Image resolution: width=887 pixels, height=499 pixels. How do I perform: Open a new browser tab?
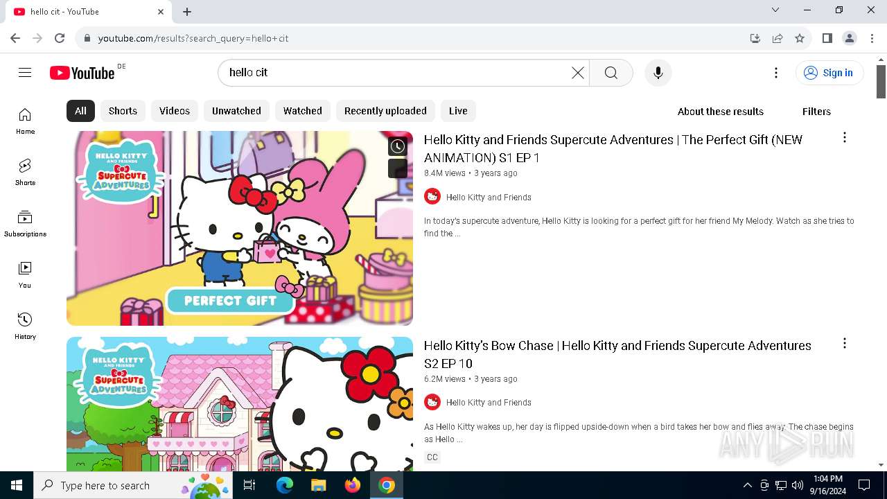[x=187, y=12]
